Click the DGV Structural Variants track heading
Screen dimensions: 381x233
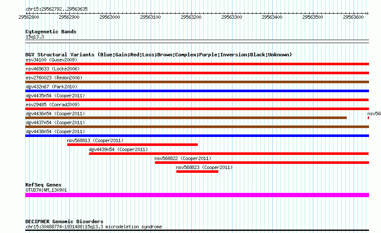159,55
